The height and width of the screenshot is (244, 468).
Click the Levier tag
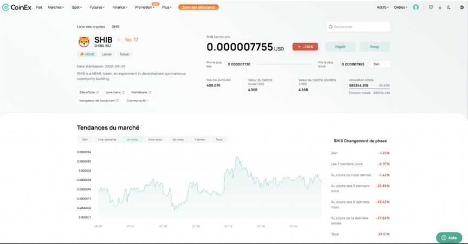[x=107, y=54]
